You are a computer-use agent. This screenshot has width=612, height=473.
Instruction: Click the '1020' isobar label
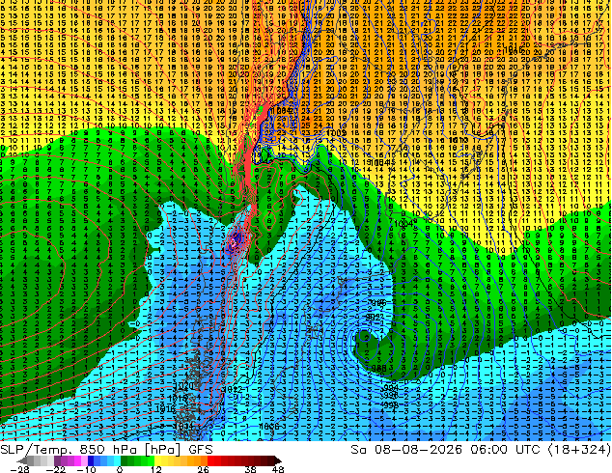[183, 386]
